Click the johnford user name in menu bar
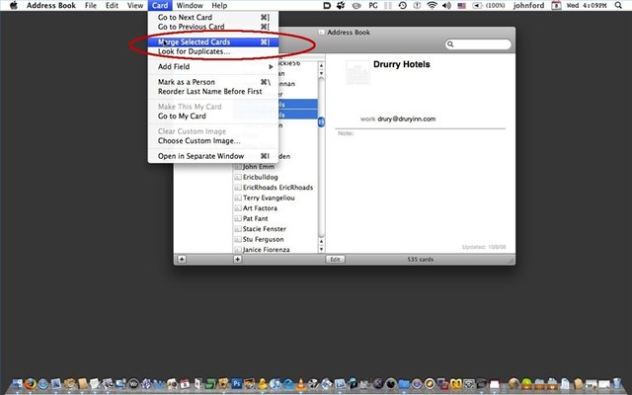Screen dimensions: 632x395 tap(528, 5)
